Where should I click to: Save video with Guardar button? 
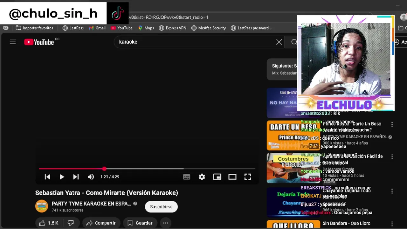click(140, 223)
